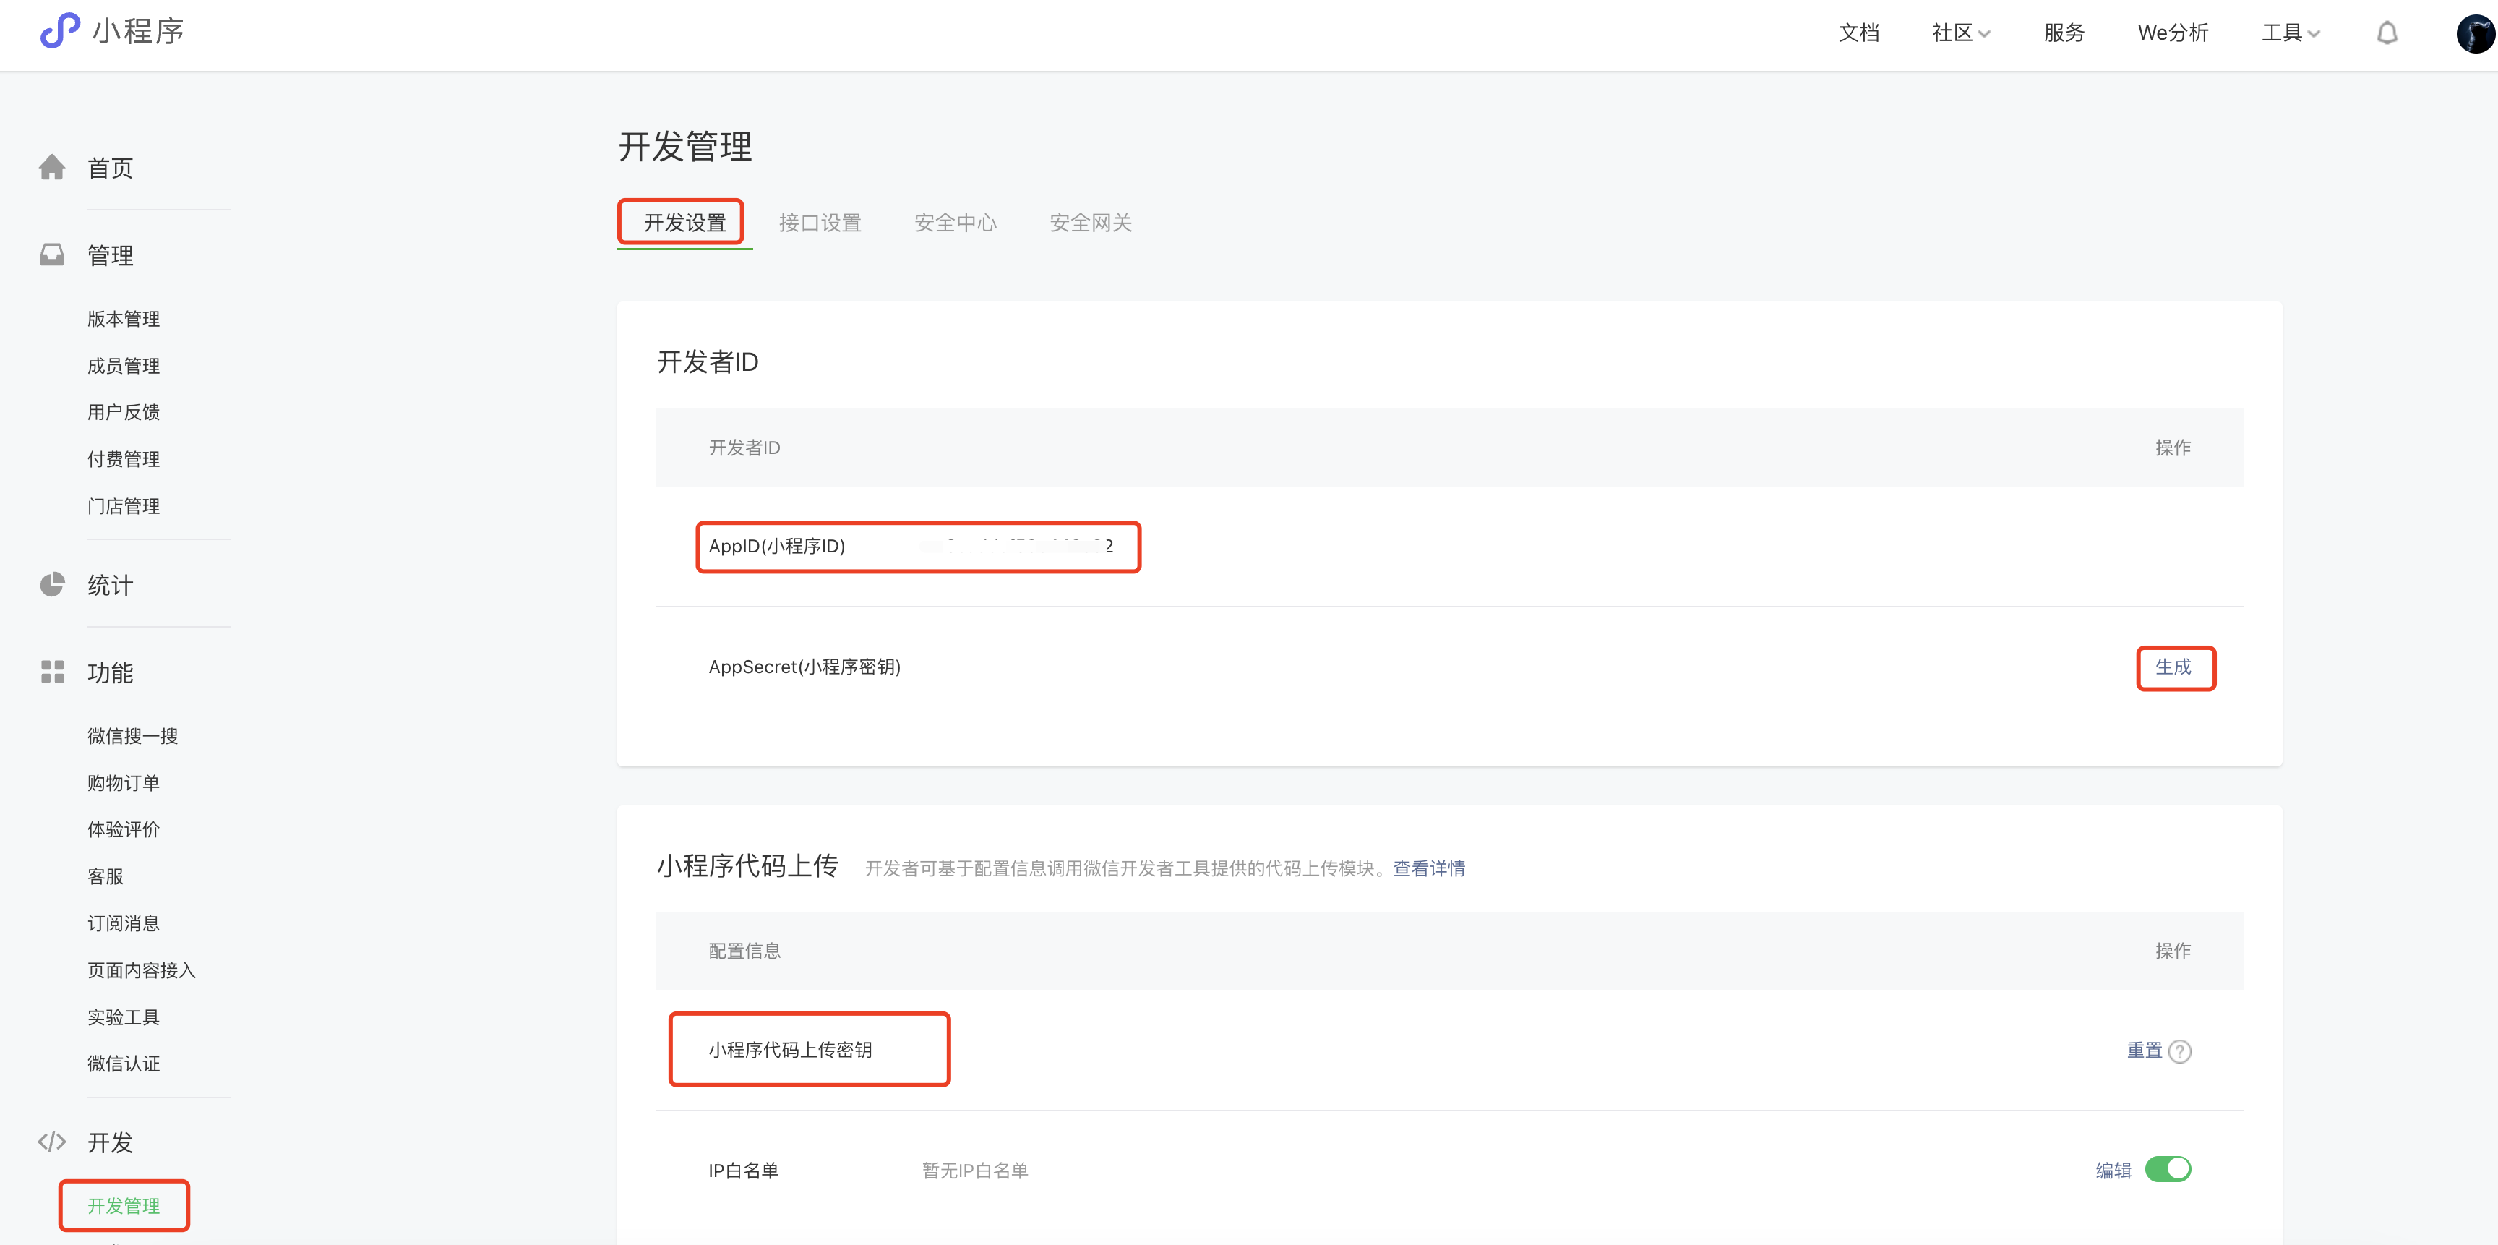This screenshot has height=1245, width=2498.
Task: Open 用户反馈 in sidebar
Action: (x=123, y=412)
